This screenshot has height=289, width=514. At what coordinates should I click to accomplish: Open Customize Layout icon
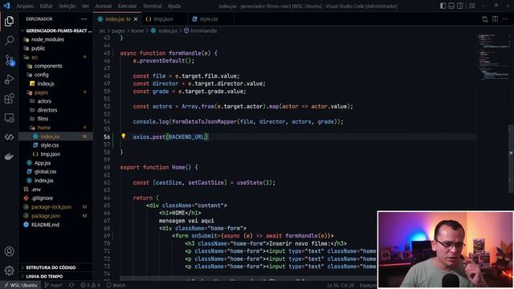pos(472,6)
